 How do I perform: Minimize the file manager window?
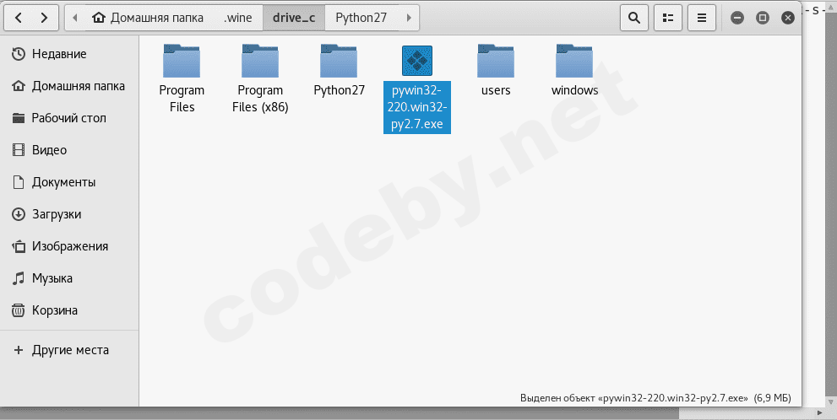[737, 18]
